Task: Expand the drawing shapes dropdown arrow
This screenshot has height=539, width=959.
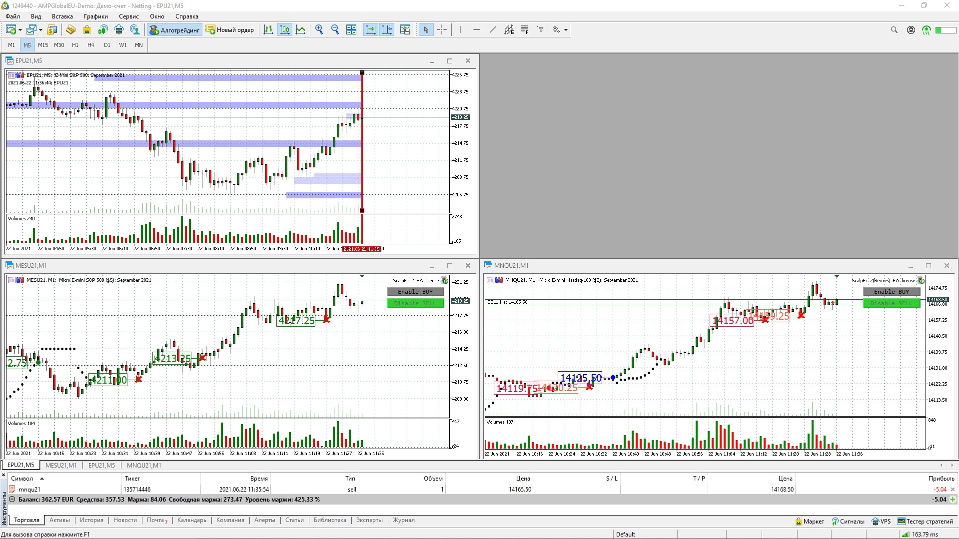Action: 566,30
